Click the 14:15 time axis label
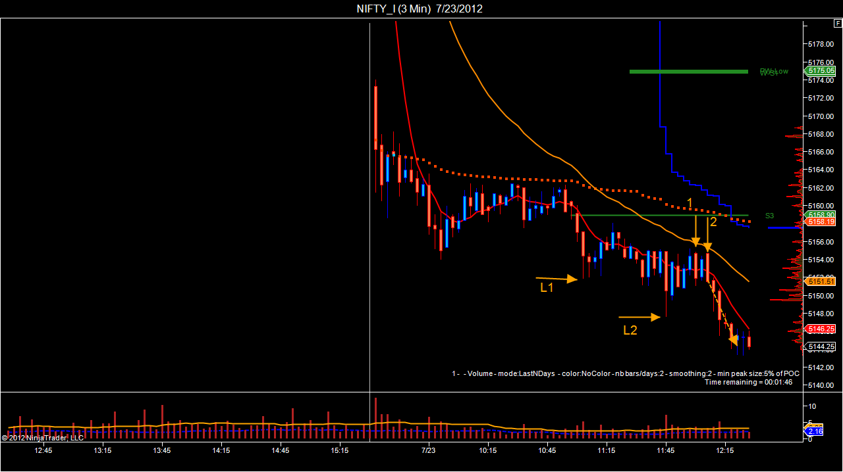Image resolution: width=843 pixels, height=472 pixels. point(221,450)
